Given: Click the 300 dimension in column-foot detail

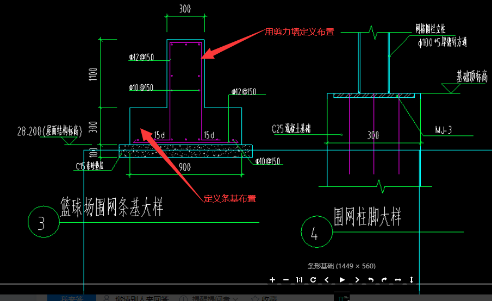Looking at the screenshot, I should point(373,135).
